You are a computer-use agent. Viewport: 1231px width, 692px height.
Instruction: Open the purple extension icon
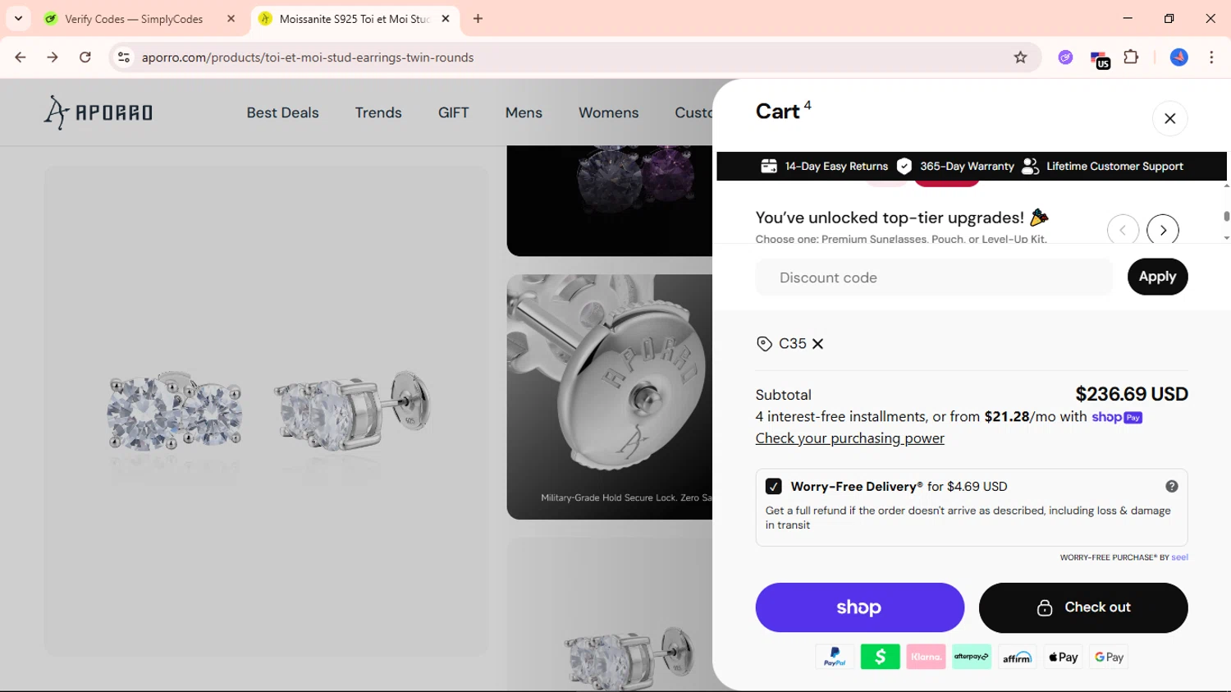click(1065, 57)
